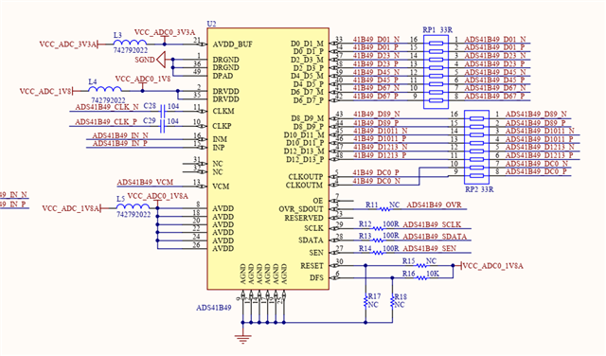The height and width of the screenshot is (356, 606).
Task: Select the ADS41B49_VCM net label
Action: tap(145, 182)
